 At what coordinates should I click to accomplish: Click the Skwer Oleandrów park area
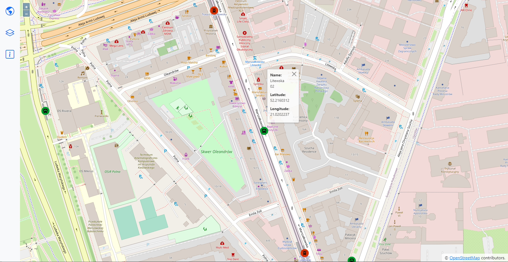(216, 152)
